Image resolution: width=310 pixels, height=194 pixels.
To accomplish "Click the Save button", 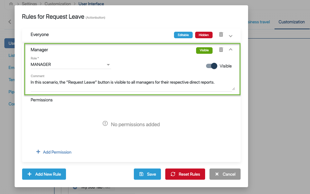I will tap(147, 174).
